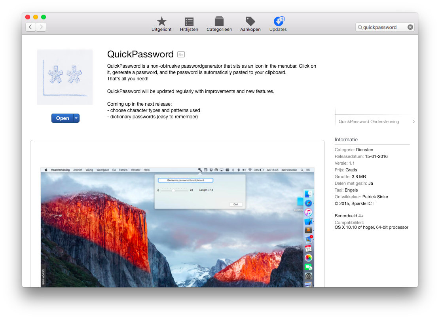Viewport: 440px width, 319px height.
Task: Click chevron beside QuickPassword Ondersteuning
Action: (413, 122)
